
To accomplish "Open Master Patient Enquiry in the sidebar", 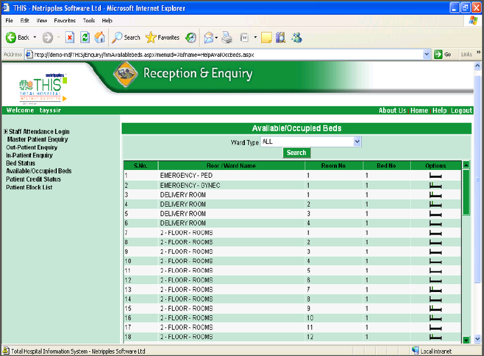I will click(x=37, y=140).
